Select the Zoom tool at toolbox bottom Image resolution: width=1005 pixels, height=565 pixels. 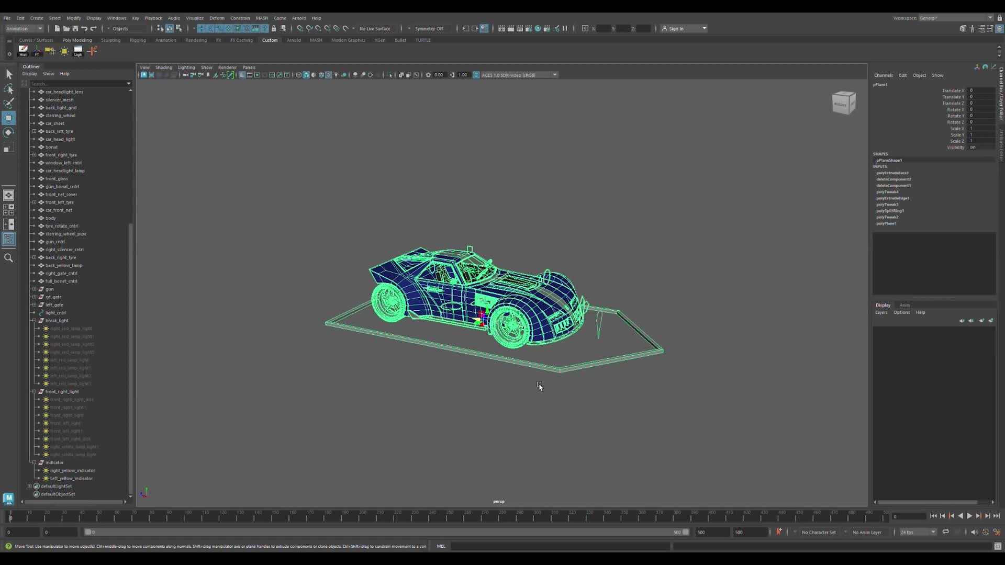(9, 257)
